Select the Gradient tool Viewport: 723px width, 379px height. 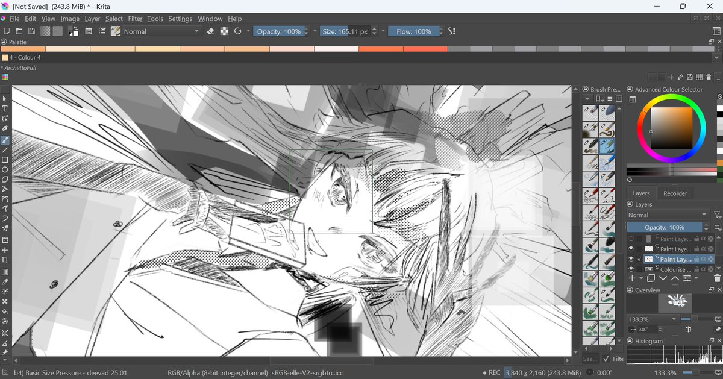5,272
